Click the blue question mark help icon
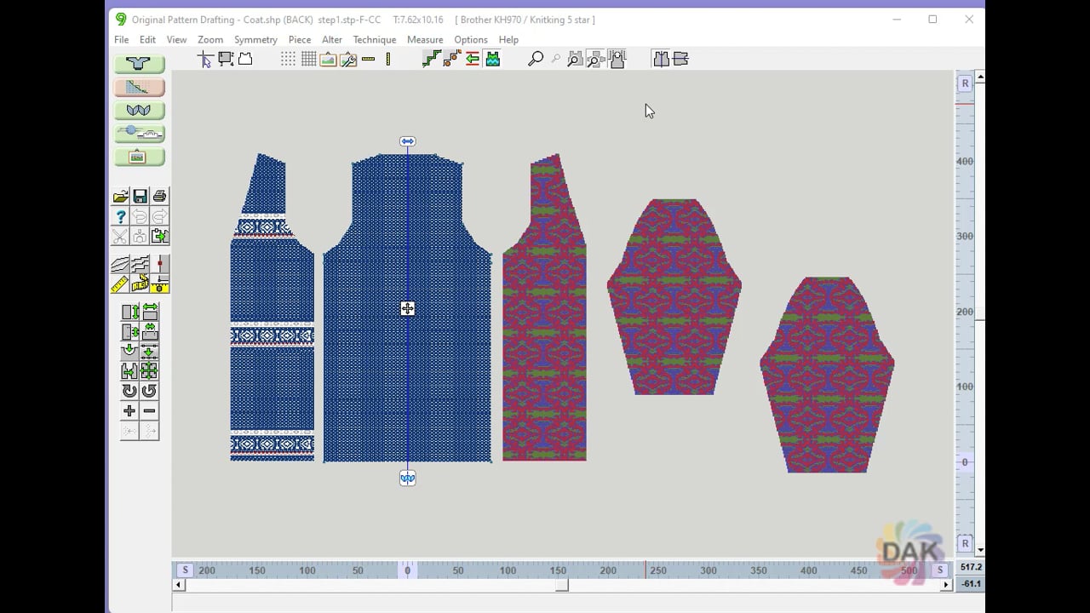Screen dimensions: 1090x613 click(120, 217)
